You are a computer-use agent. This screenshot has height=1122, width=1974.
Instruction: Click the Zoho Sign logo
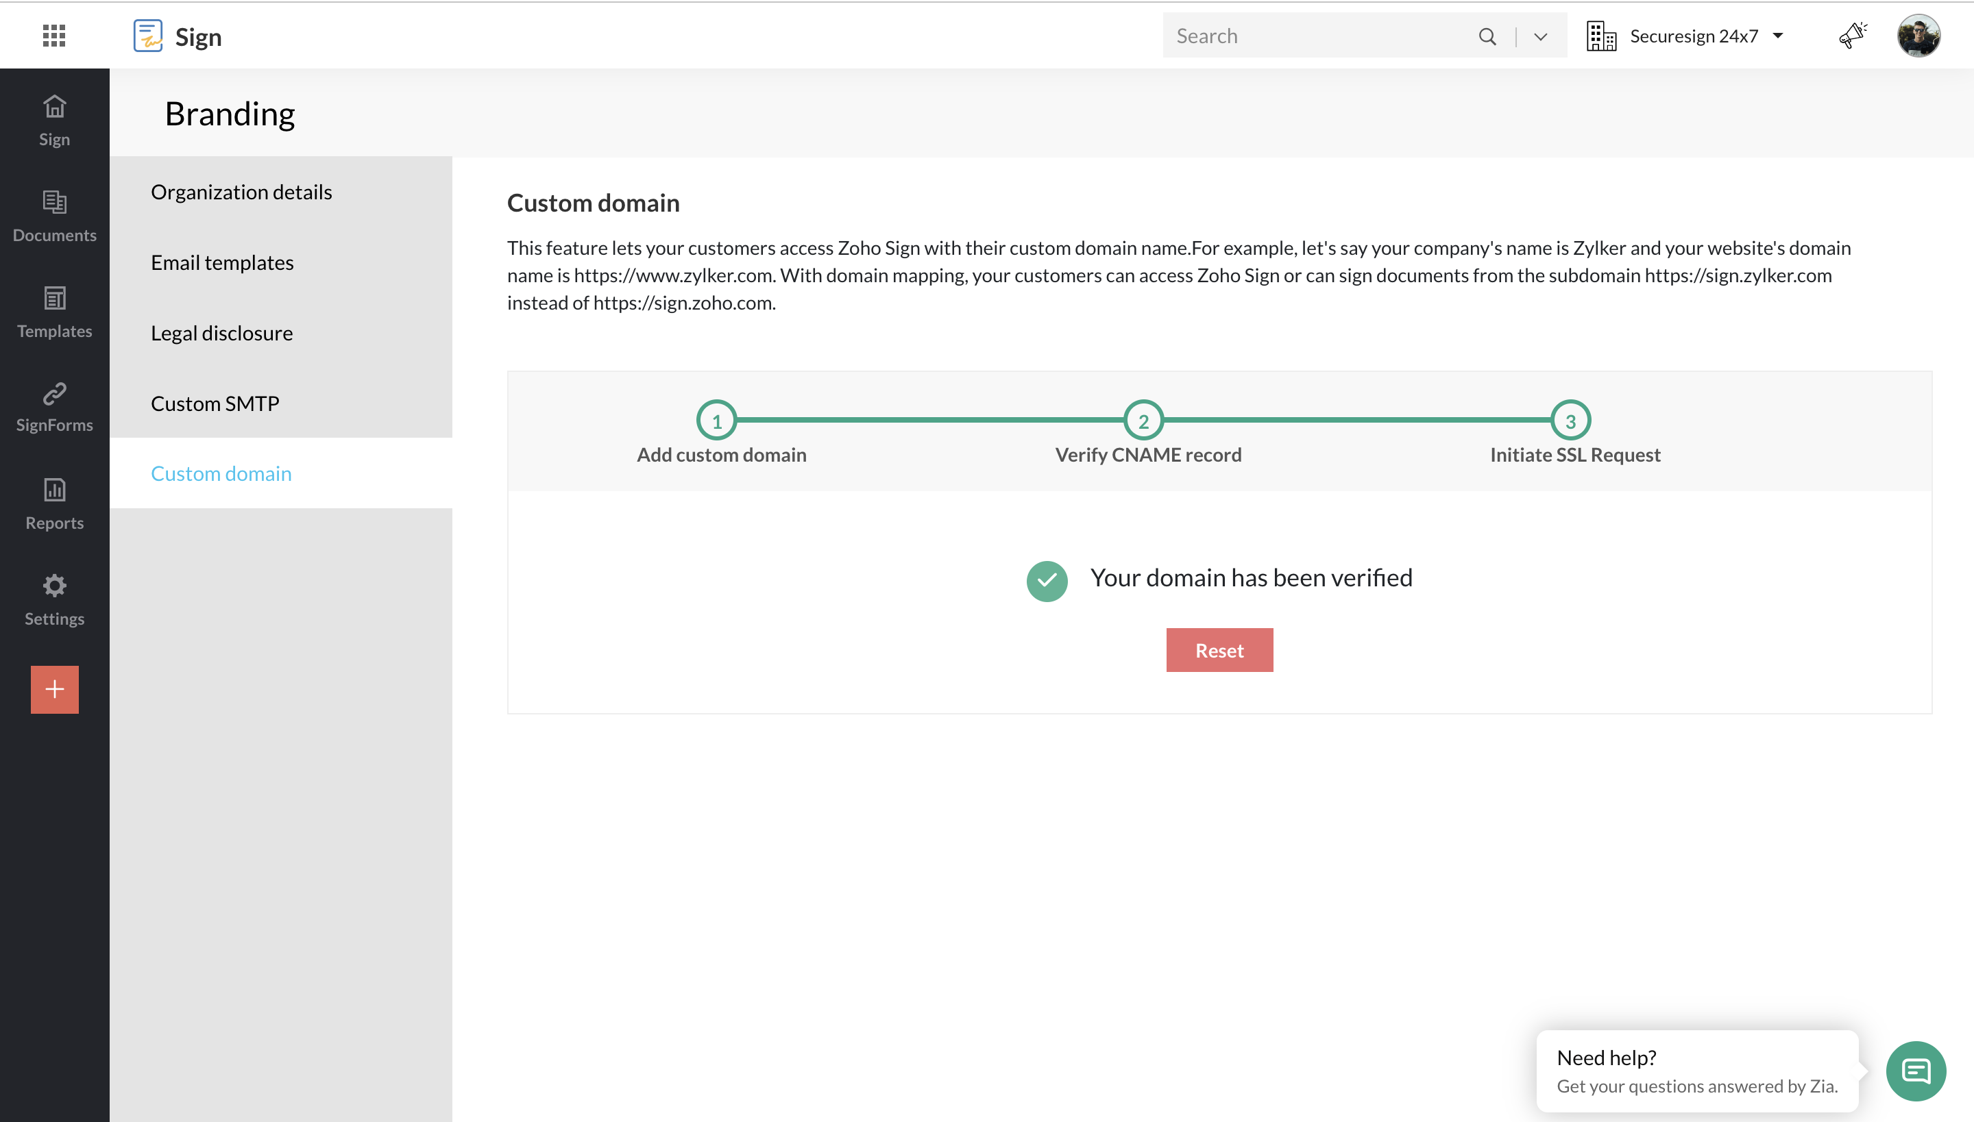click(x=147, y=36)
